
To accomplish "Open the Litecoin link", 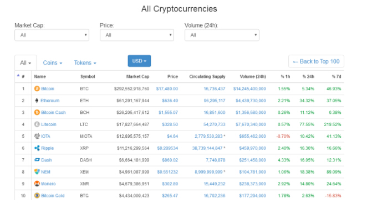I will pyautogui.click(x=49, y=124).
